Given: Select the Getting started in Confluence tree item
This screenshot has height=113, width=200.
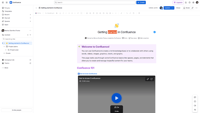Looking at the screenshot, I should (17, 43).
